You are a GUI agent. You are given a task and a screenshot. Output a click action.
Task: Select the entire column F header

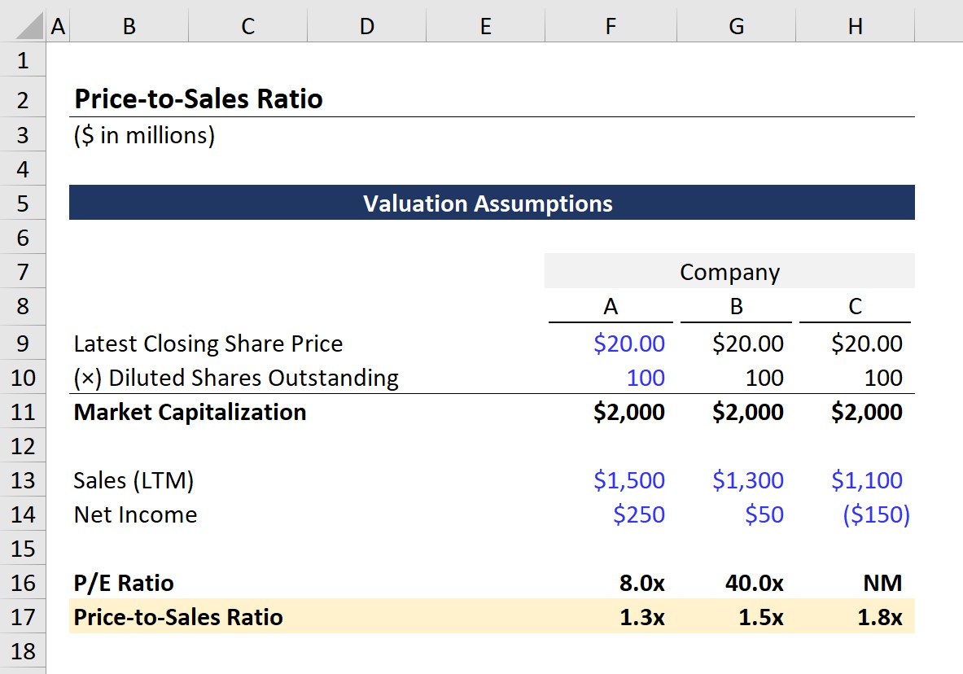(610, 25)
